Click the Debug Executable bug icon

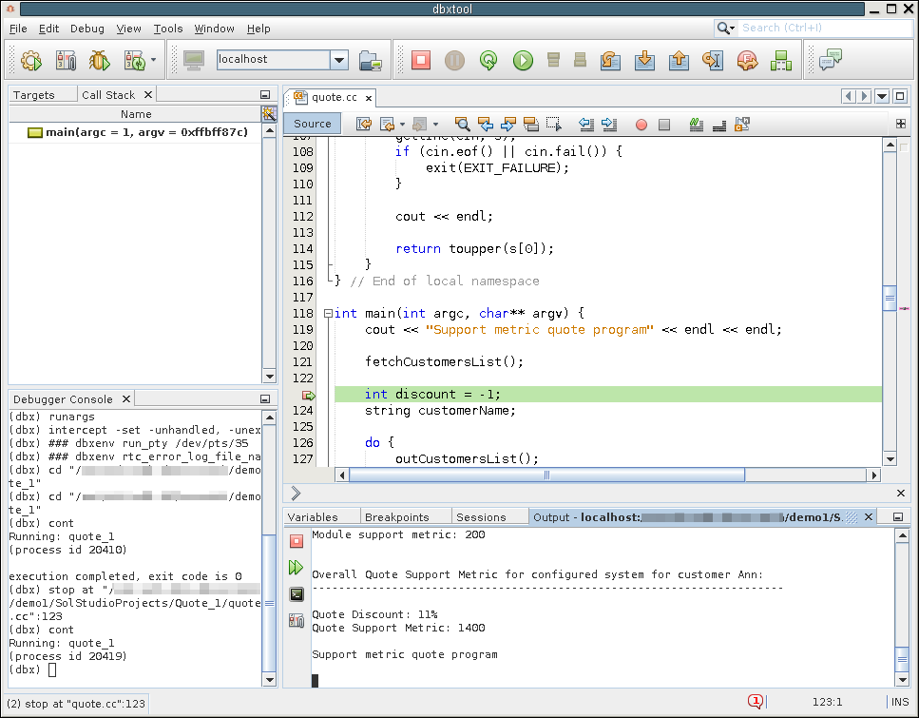99,61
